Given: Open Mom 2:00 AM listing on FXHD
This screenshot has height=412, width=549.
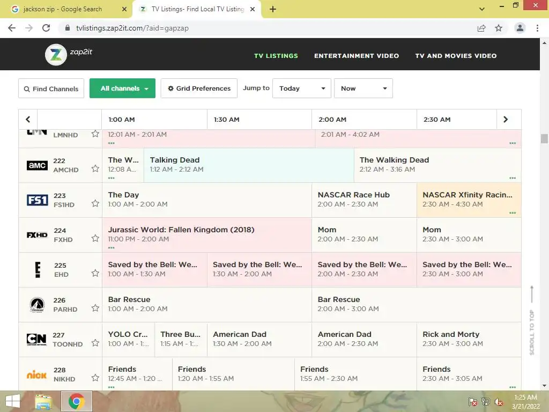Looking at the screenshot, I should 364,235.
